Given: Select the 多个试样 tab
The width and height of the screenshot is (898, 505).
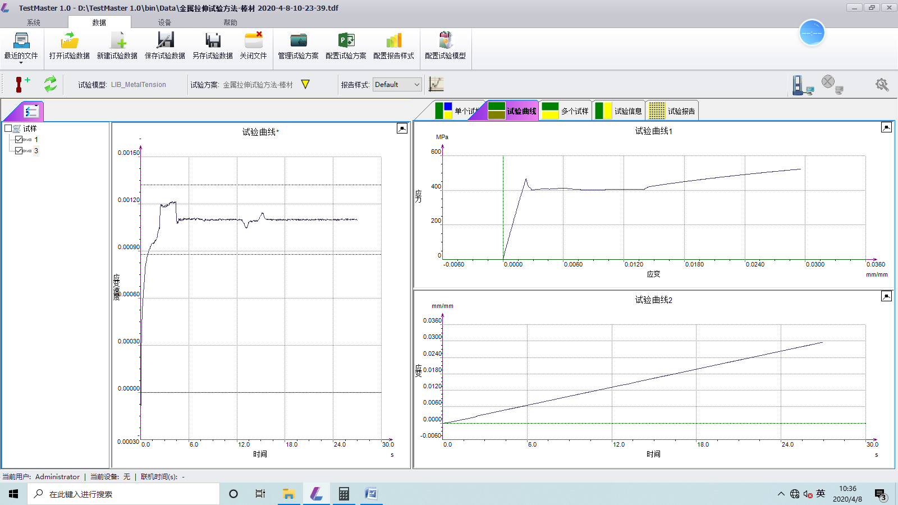Looking at the screenshot, I should [x=566, y=111].
